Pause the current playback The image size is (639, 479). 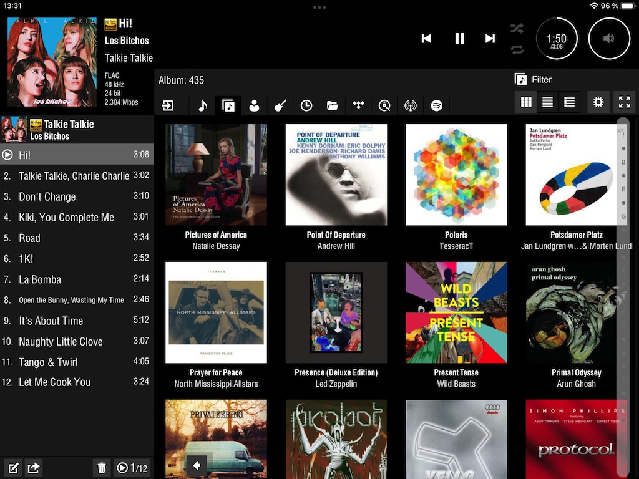tap(459, 38)
